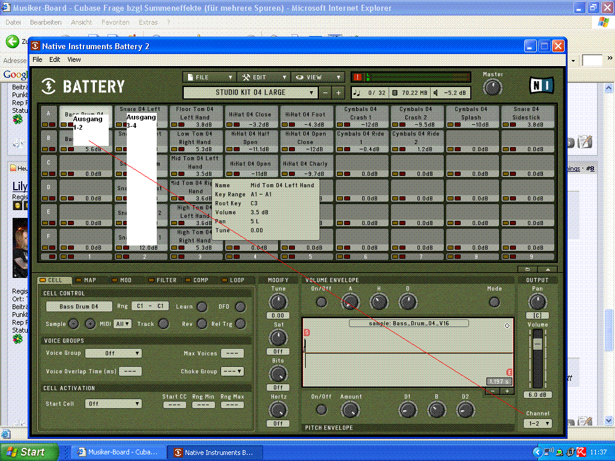Toggle the Learn button in Cell Control
Screen dimensions: 615x461
202,307
